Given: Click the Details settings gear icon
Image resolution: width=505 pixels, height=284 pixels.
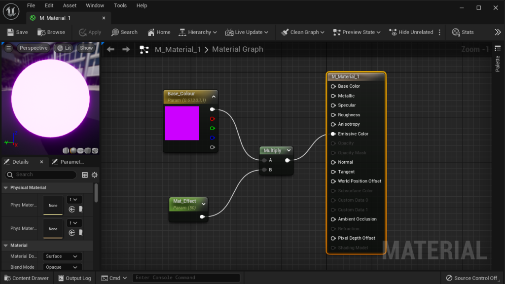Looking at the screenshot, I should (x=95, y=175).
